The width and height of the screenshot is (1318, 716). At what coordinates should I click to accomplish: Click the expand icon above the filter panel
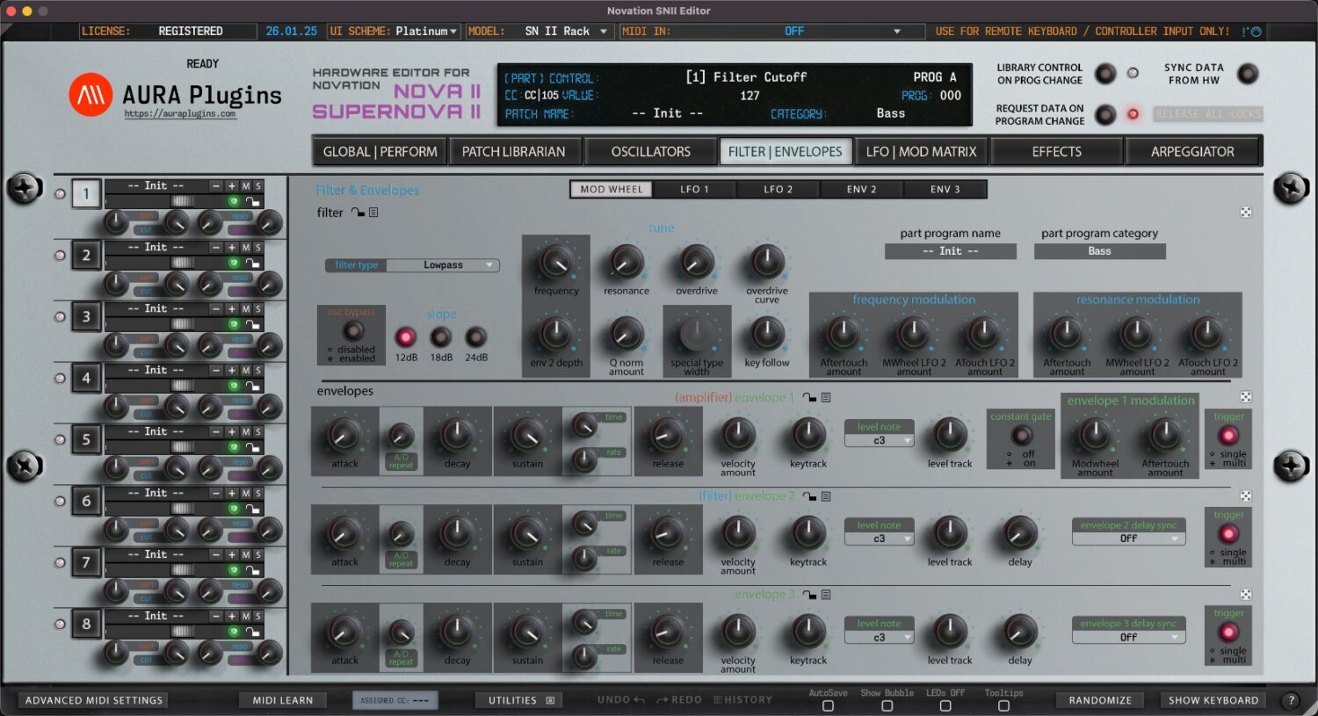click(x=1246, y=212)
